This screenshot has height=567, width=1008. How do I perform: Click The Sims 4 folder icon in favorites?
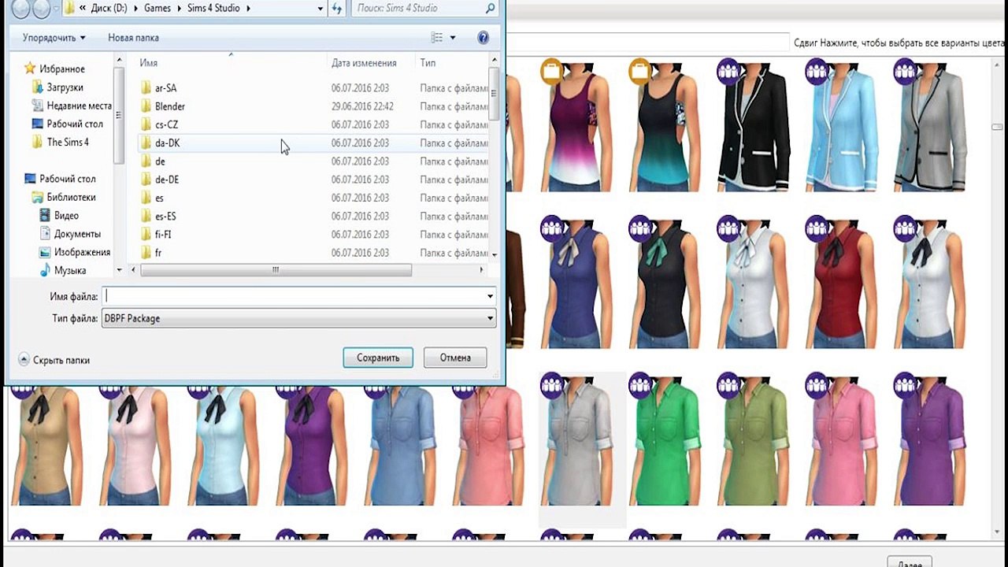tap(37, 142)
